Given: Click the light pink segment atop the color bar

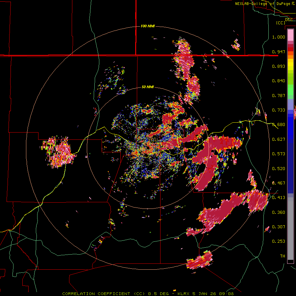Looking at the screenshot, I should point(290,35).
